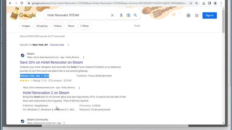This screenshot has height=130, width=232.
Task: Click the page vertical scrollbar thumb
Action: [223, 21]
